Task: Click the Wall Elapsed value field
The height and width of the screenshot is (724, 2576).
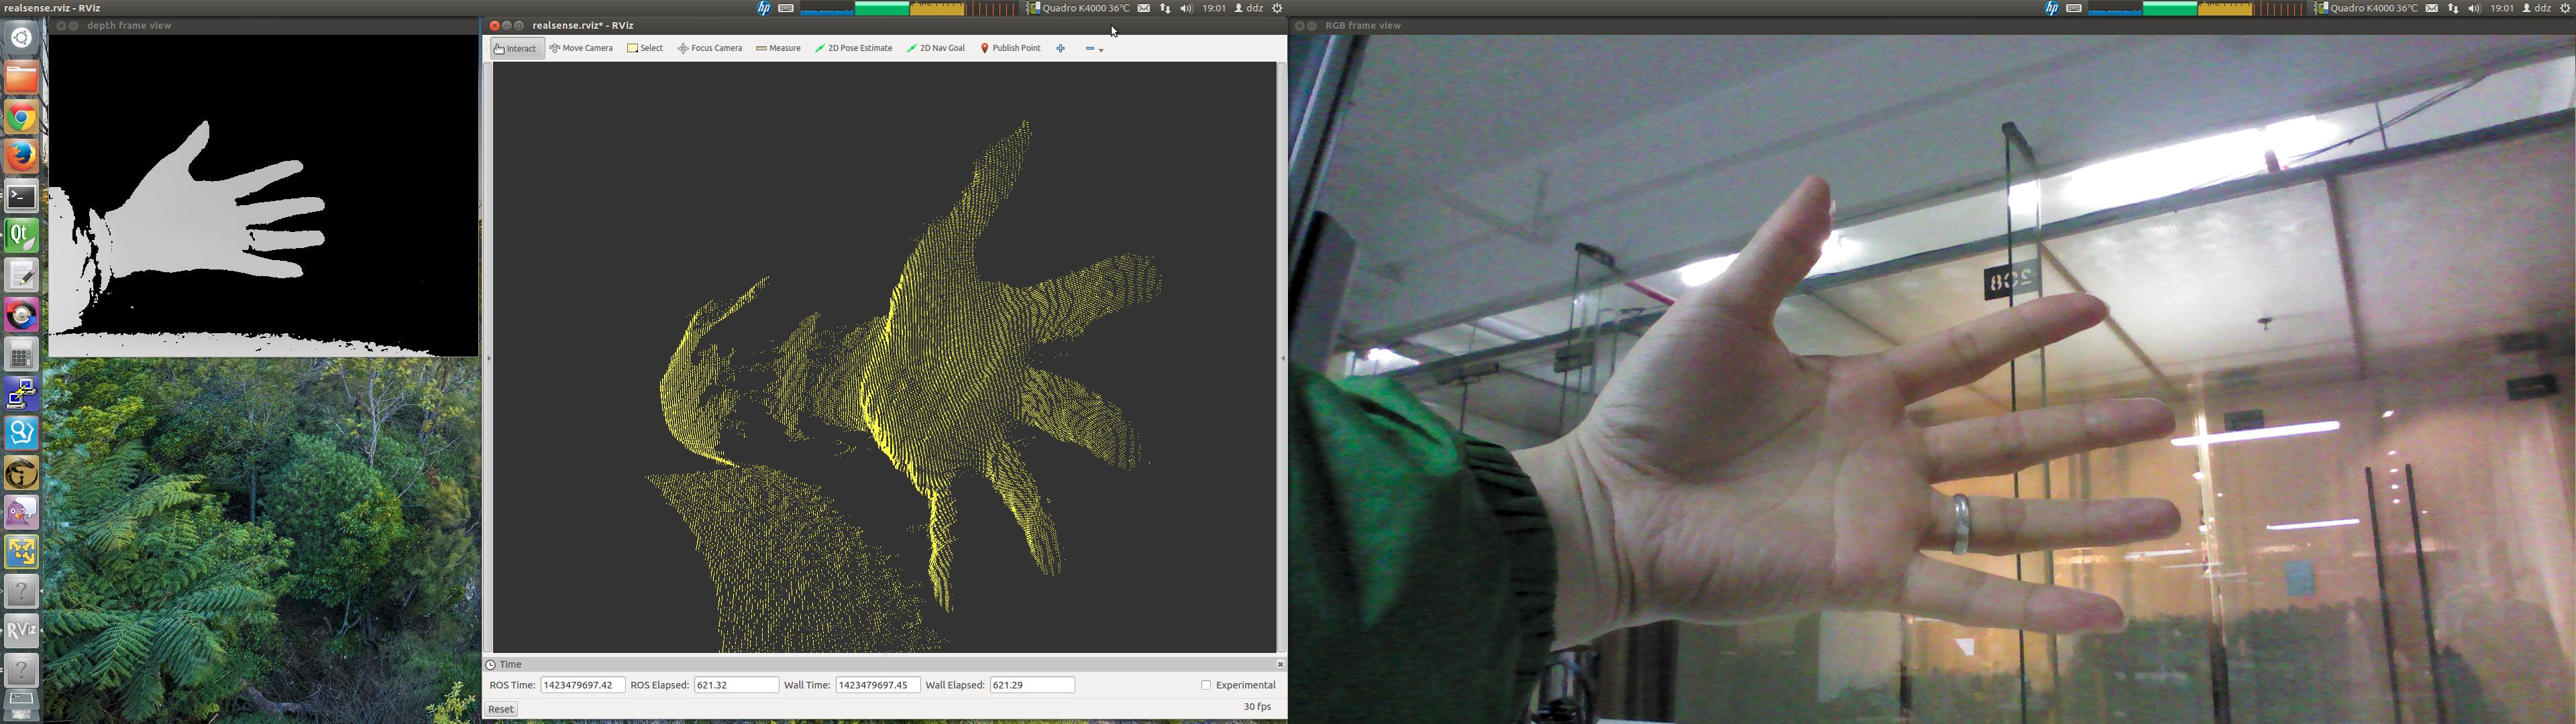Action: (1031, 685)
